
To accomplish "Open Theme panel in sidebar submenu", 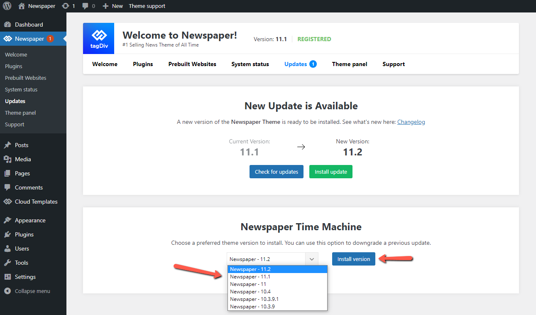I will point(20,113).
